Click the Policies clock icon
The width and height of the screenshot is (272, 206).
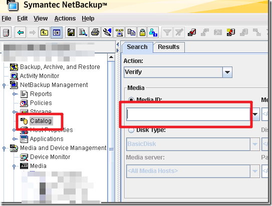[x=24, y=103]
